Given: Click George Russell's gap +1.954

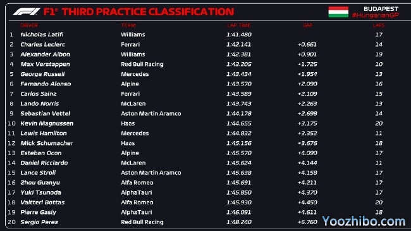Looking at the screenshot, I should [x=307, y=74].
